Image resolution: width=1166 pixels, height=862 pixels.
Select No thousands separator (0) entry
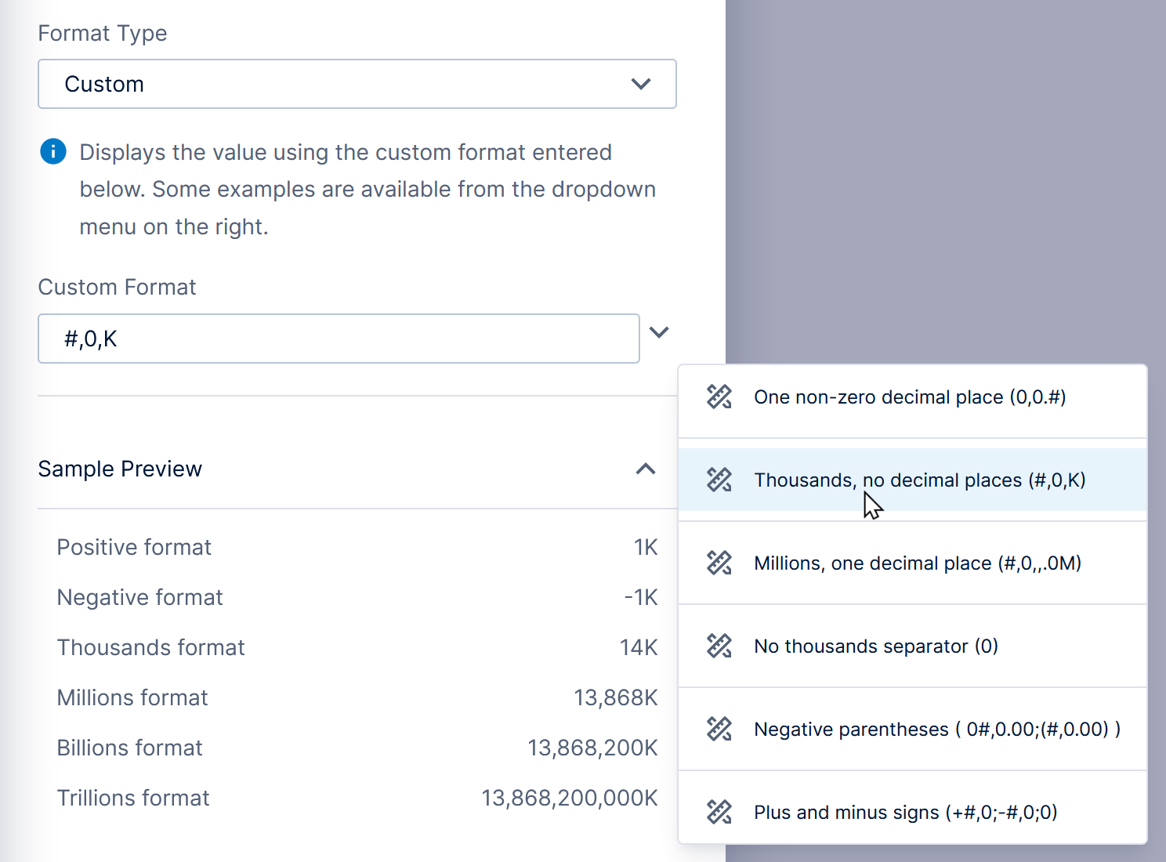tap(875, 646)
